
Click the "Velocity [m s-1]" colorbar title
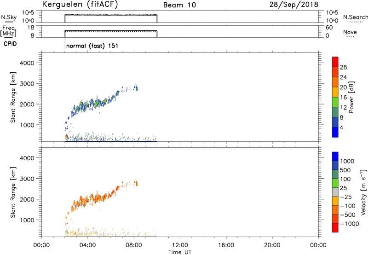(x=363, y=192)
